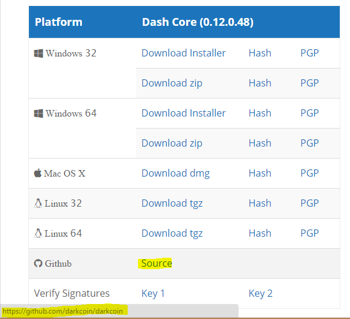Open PGP link in Windows 32 zip row
This screenshot has height=319, width=350.
click(310, 84)
